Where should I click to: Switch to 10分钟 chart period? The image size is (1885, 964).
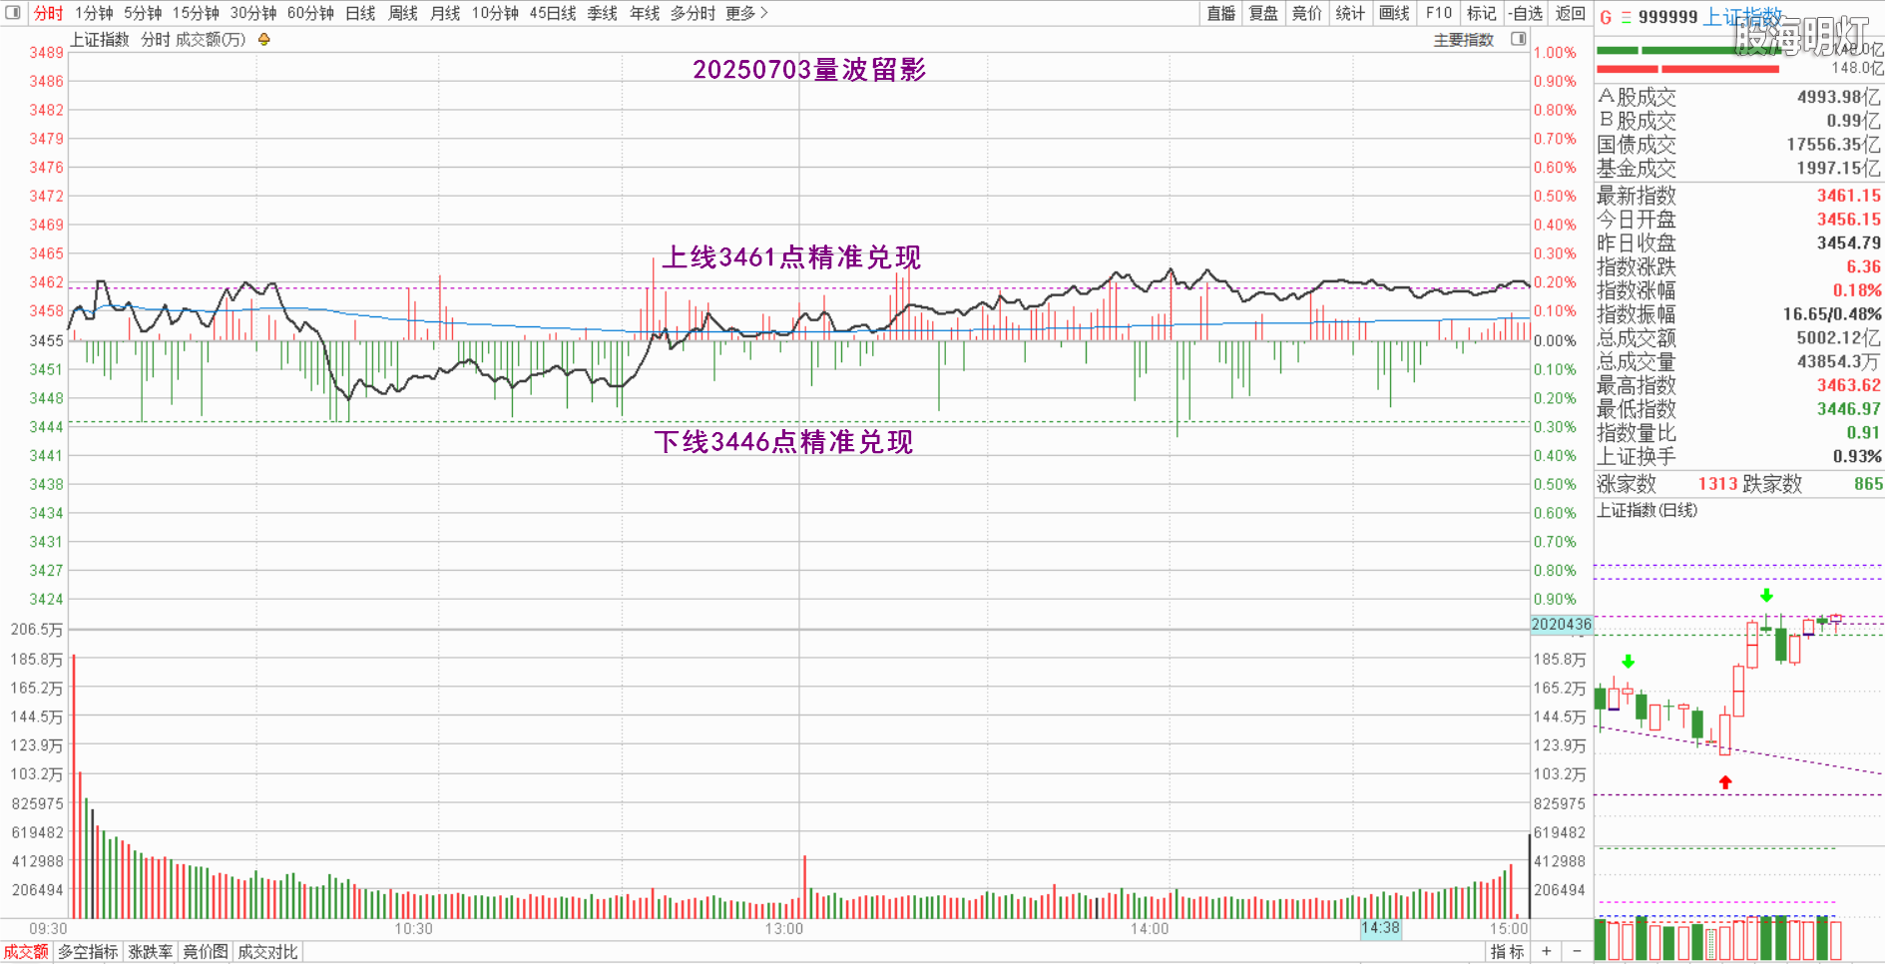pos(495,13)
